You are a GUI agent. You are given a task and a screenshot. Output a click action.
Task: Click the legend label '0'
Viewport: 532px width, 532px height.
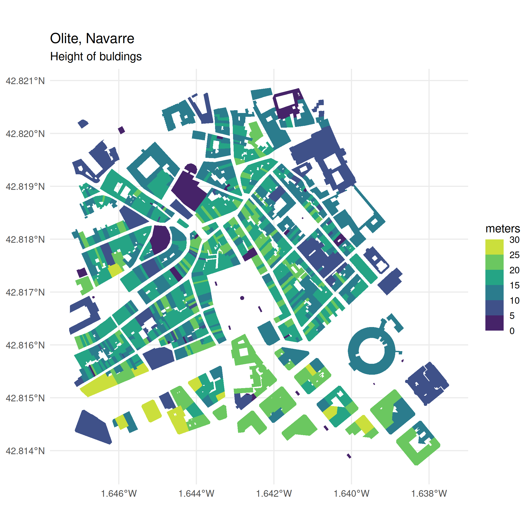point(512,331)
